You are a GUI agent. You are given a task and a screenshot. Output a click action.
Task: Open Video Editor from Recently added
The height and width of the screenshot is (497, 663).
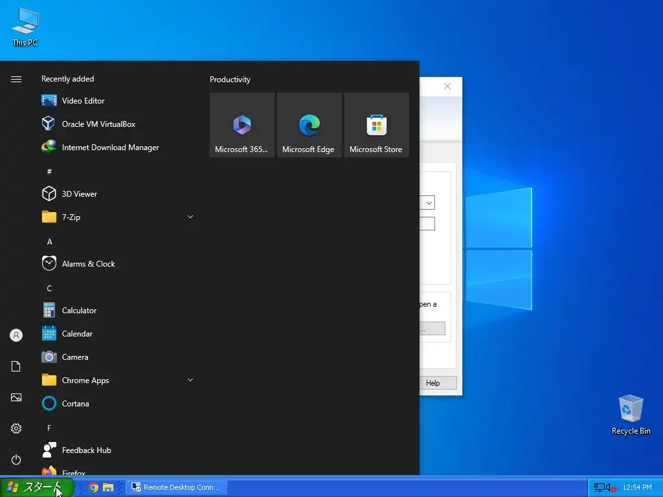(118, 100)
